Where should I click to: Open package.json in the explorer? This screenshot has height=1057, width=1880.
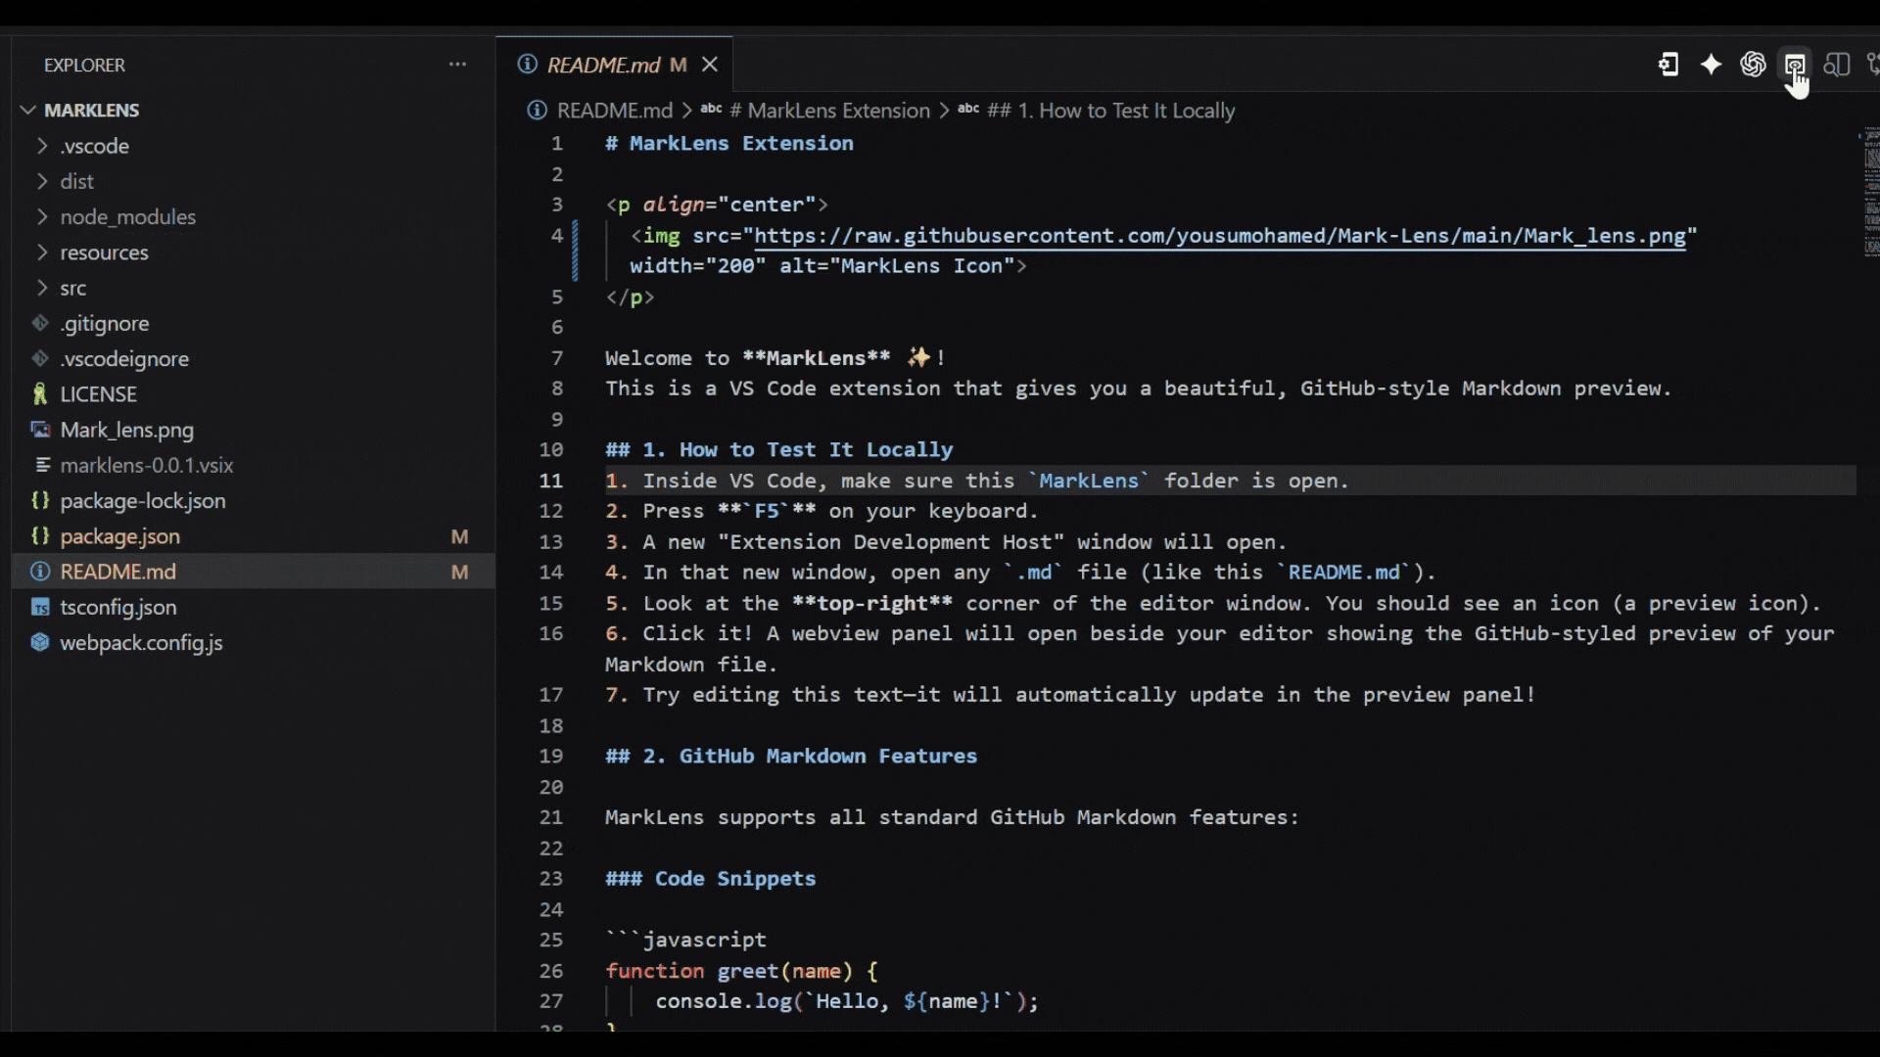(119, 536)
